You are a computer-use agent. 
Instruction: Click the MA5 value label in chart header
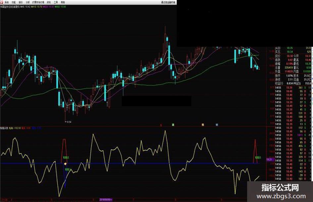[x=26, y=7]
